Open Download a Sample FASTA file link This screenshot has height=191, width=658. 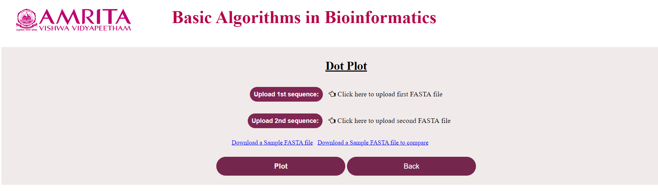point(272,142)
